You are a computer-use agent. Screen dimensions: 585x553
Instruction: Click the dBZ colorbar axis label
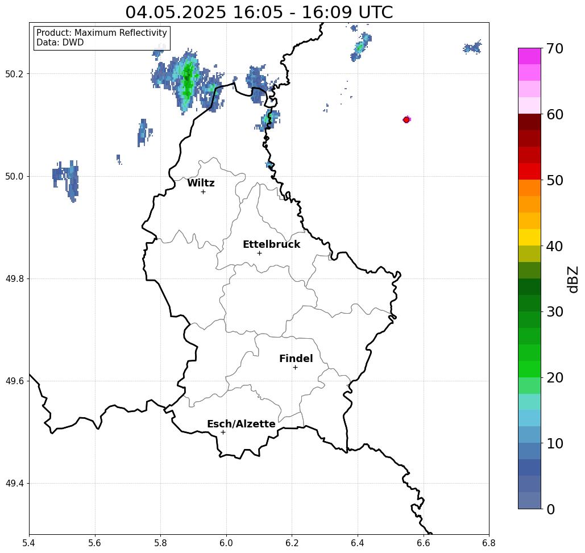572,279
